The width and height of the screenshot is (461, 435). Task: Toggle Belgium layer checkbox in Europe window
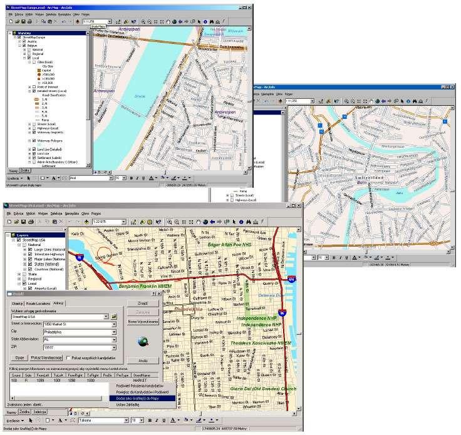(24, 46)
